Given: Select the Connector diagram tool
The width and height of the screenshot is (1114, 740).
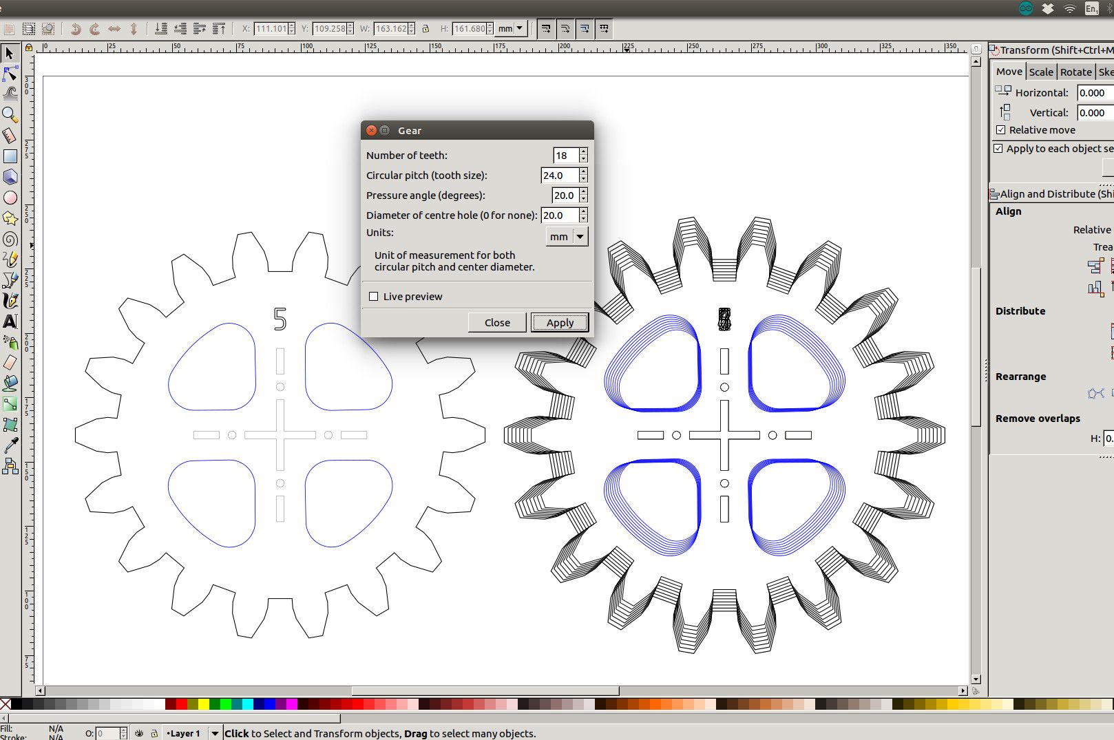Looking at the screenshot, I should [10, 467].
